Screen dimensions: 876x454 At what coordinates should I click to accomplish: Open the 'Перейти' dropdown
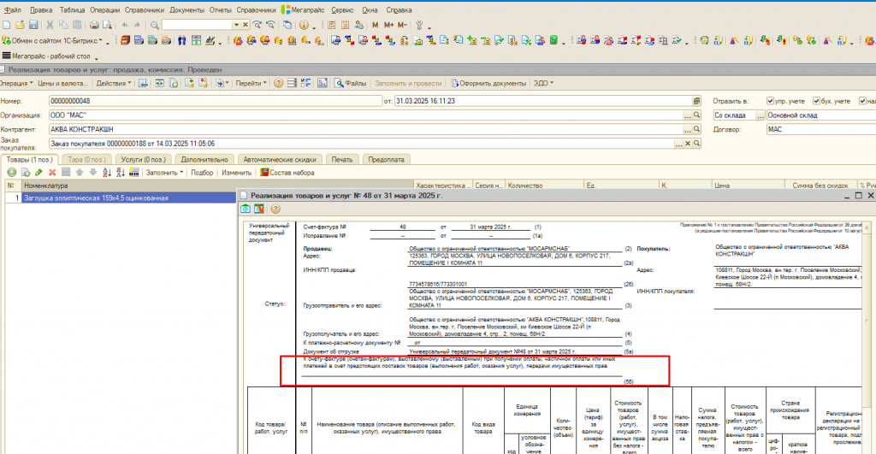[x=251, y=83]
